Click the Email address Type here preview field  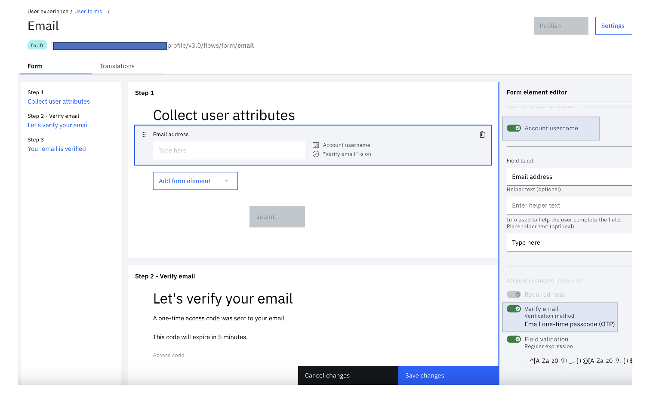coord(229,150)
